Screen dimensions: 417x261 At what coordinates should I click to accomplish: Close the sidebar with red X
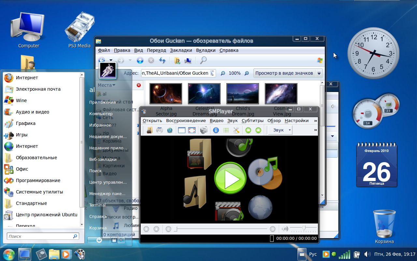[138, 85]
